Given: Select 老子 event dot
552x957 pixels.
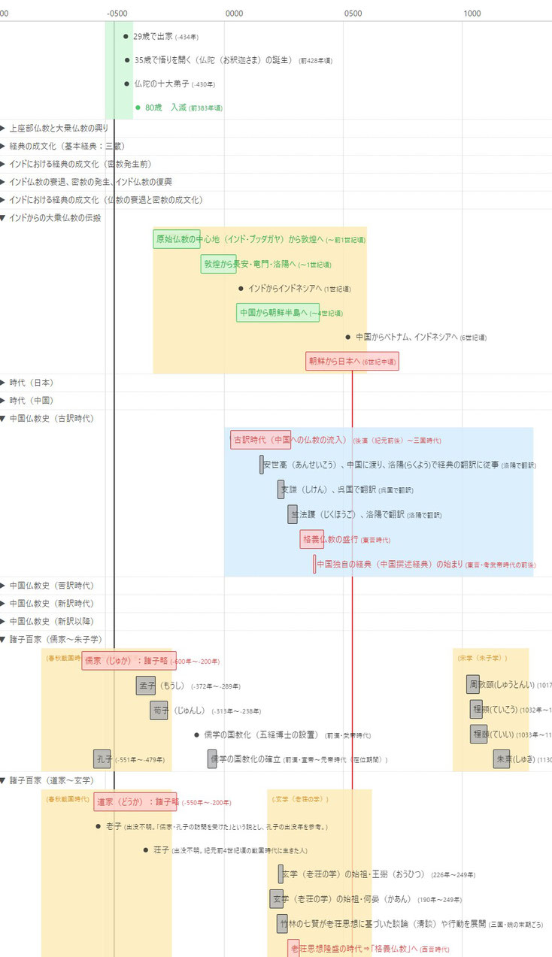Looking at the screenshot, I should [x=98, y=826].
